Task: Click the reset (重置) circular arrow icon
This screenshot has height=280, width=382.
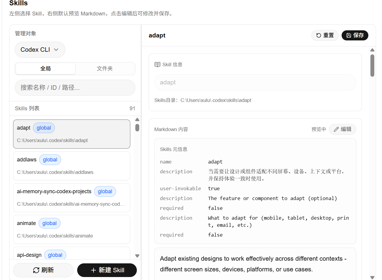Action: tap(318, 35)
